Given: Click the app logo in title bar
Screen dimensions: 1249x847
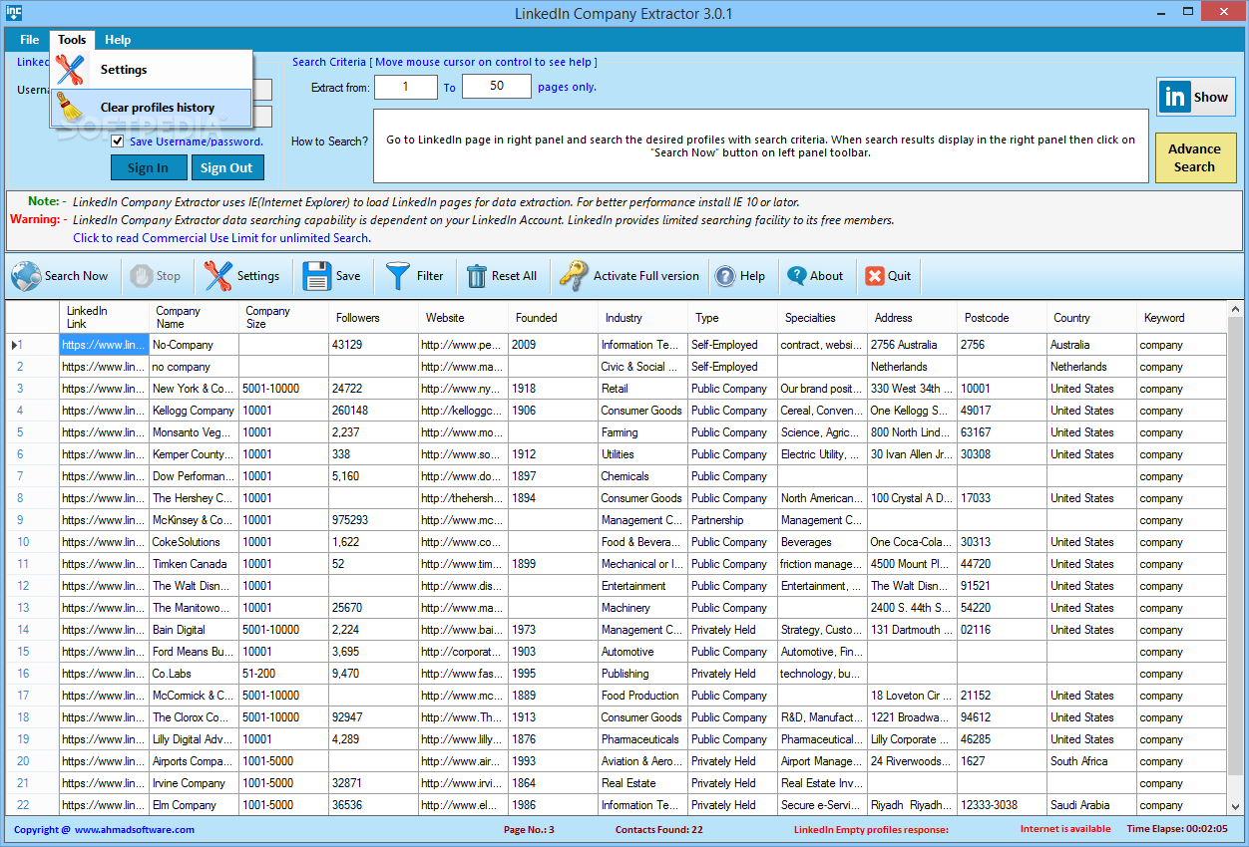Looking at the screenshot, I should [x=13, y=13].
